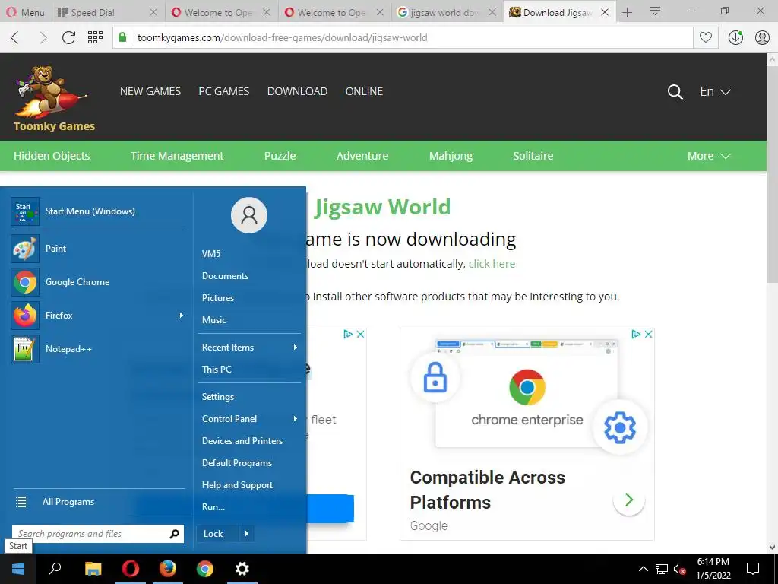Open the PC GAMES menu
This screenshot has height=584, width=778.
click(x=224, y=91)
